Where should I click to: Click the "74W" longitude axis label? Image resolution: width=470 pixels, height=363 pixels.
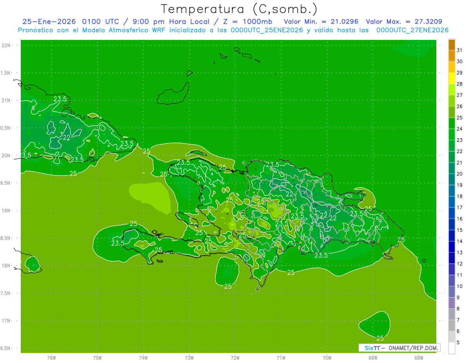(143, 358)
